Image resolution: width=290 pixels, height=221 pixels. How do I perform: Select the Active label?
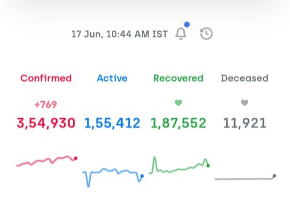[112, 78]
